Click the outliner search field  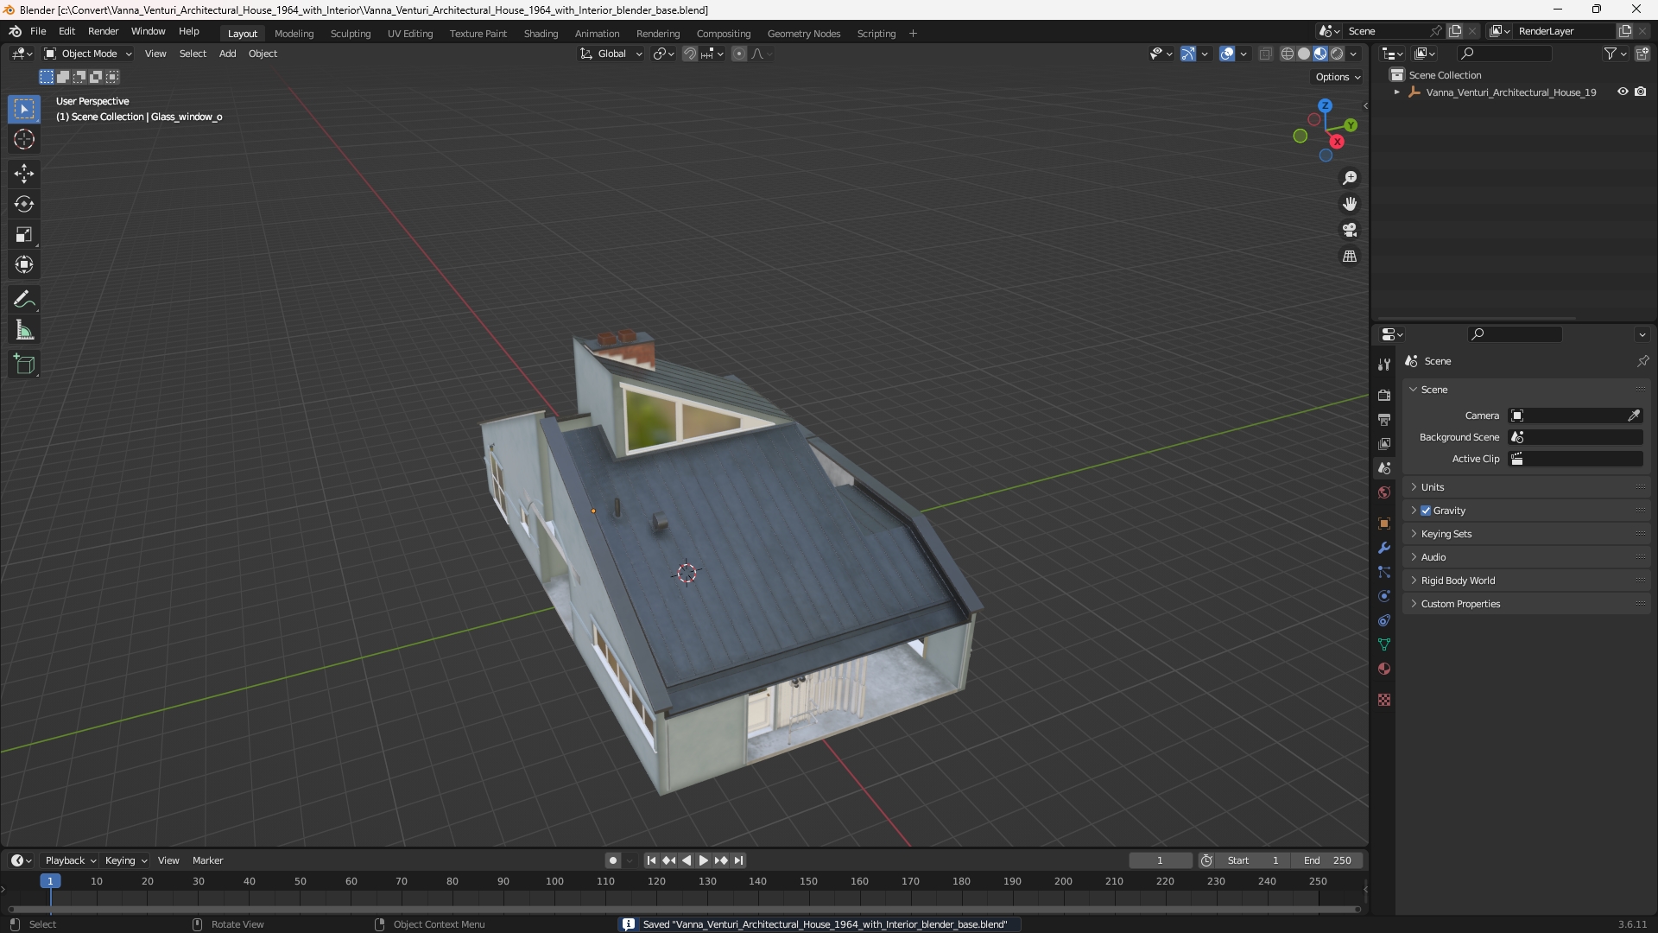[1504, 54]
